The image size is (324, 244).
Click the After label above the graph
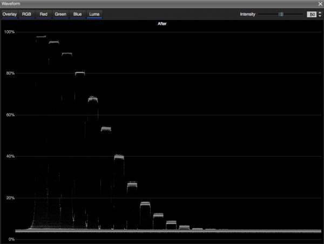(162, 24)
